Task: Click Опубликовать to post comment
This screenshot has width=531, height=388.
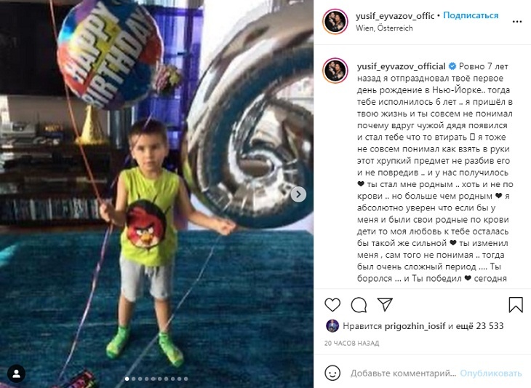Action: (x=491, y=373)
